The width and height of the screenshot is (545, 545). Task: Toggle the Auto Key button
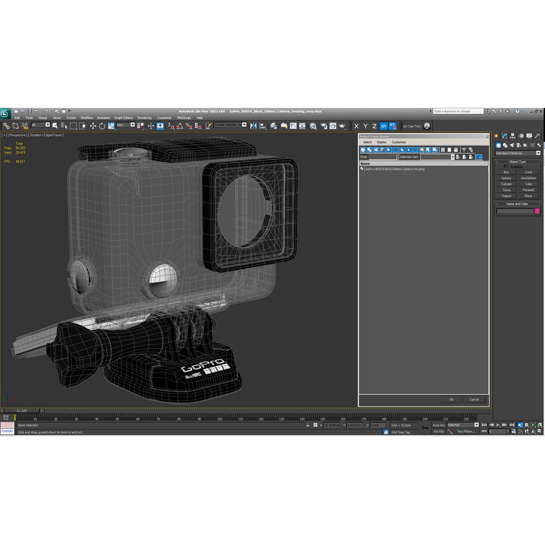pyautogui.click(x=439, y=425)
